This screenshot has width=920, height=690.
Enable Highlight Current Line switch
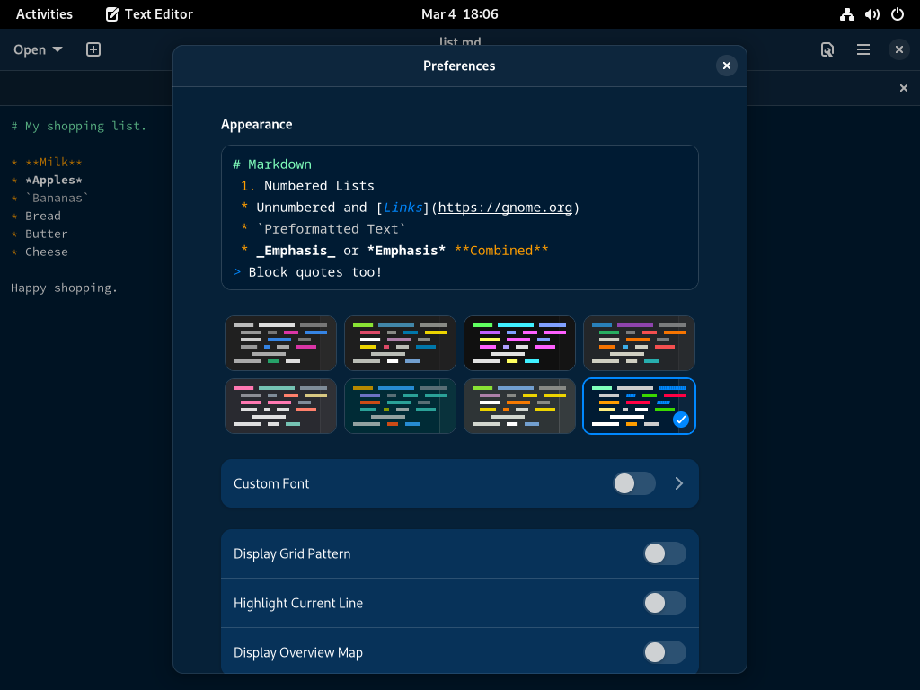coord(665,603)
